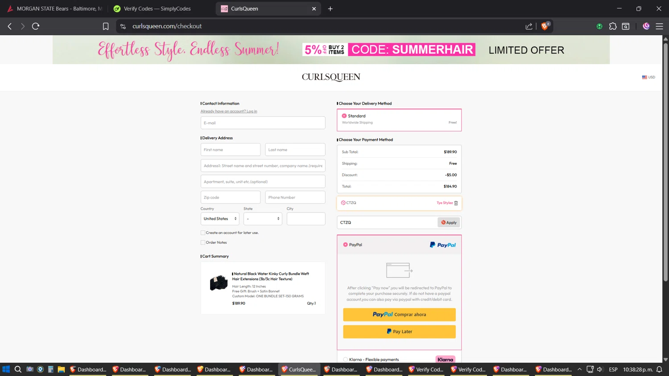Click the Address1 street name field

(263, 166)
